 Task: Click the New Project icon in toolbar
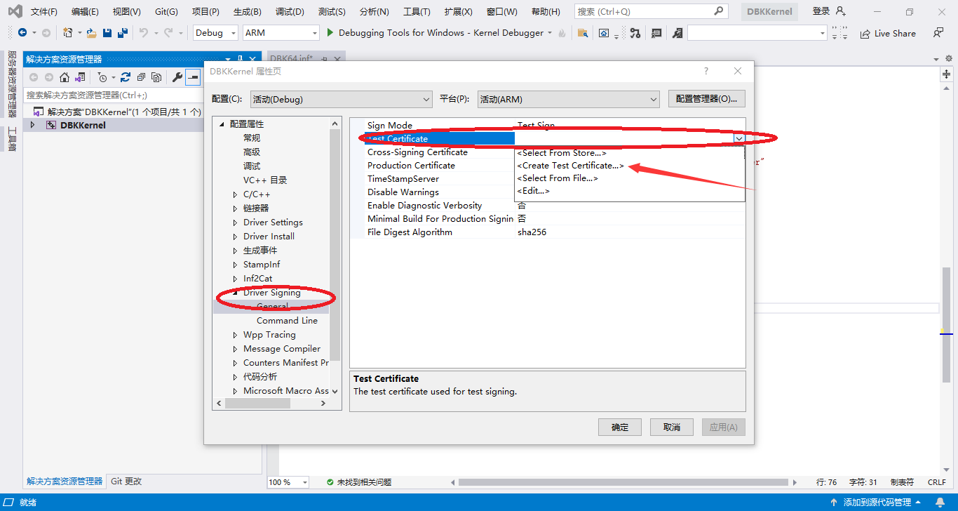67,33
